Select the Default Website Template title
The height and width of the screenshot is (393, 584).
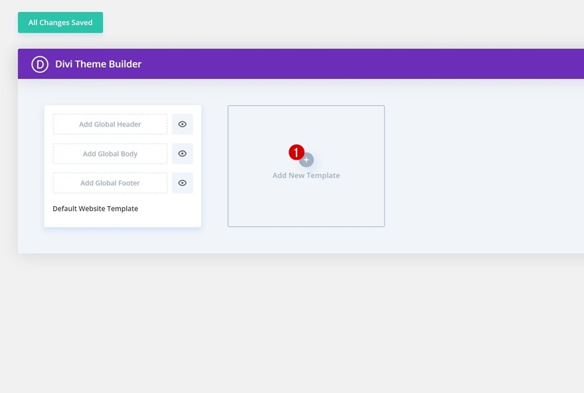tap(96, 209)
